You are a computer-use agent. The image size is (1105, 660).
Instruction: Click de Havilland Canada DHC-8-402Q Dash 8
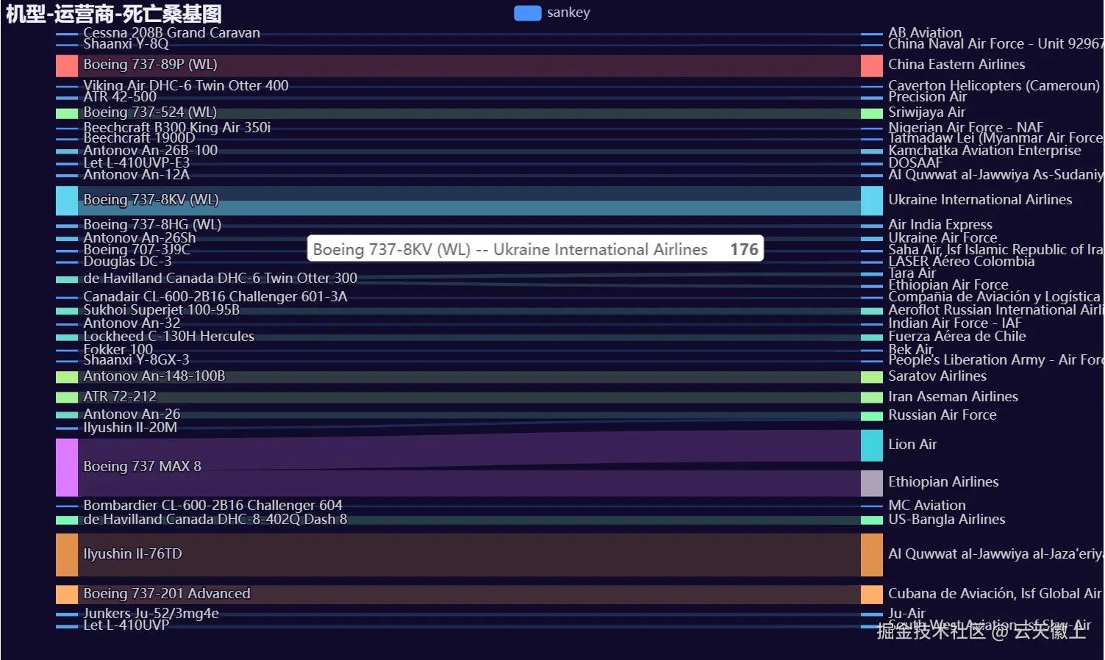click(215, 520)
